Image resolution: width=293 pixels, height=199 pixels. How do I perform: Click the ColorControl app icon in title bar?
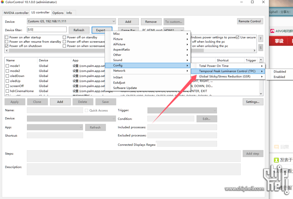tap(2, 2)
